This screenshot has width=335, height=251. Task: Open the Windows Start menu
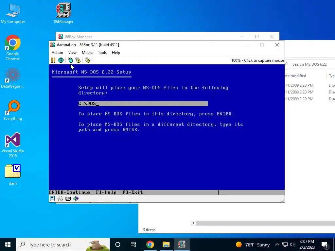point(8,244)
